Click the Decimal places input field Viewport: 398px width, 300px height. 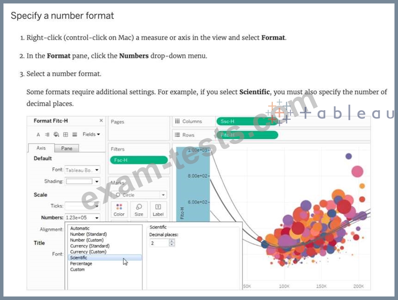pos(159,243)
